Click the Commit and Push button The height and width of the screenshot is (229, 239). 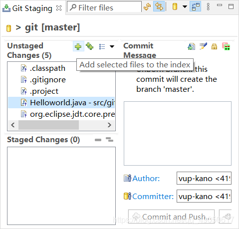tap(171, 217)
